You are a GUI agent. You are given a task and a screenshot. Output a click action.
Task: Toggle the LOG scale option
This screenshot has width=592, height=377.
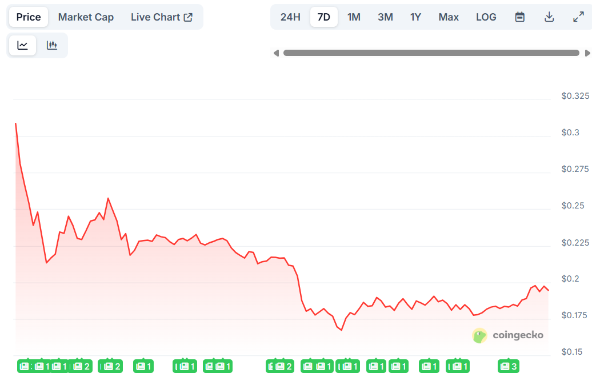coord(486,17)
